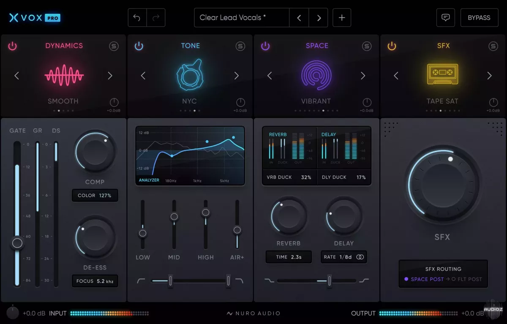Click the Nuro Audio logo
Screen dimensions: 507x324
[253, 313]
